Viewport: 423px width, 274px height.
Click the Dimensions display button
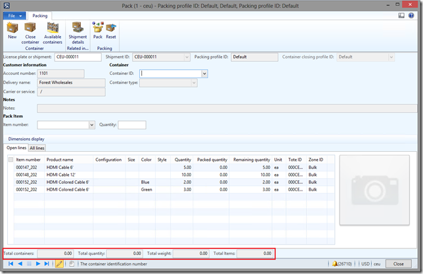[26, 139]
